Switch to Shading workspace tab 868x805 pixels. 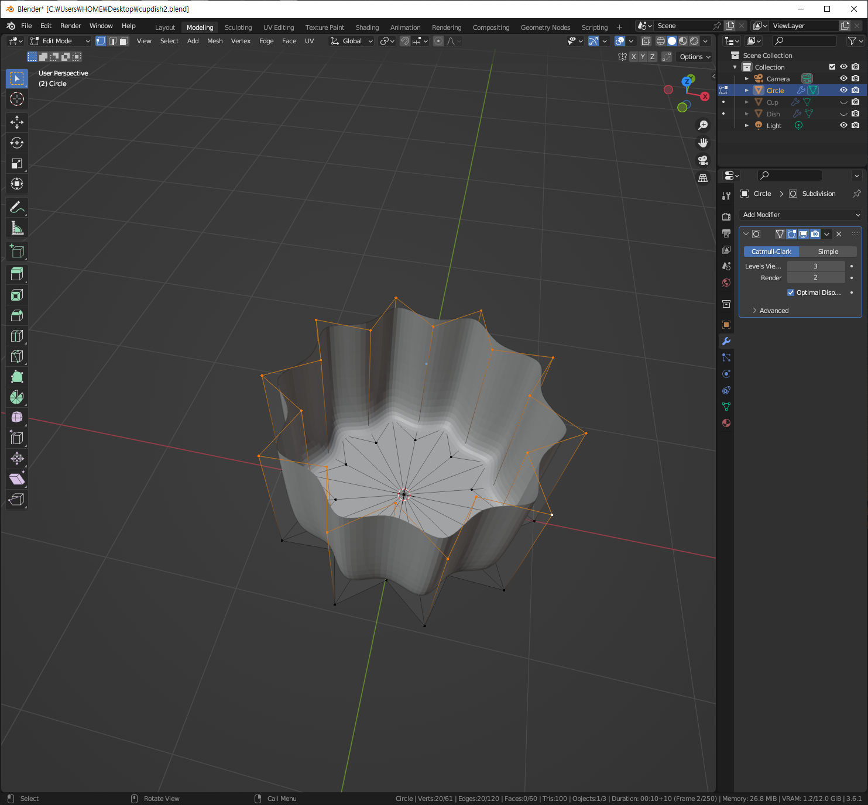(367, 27)
